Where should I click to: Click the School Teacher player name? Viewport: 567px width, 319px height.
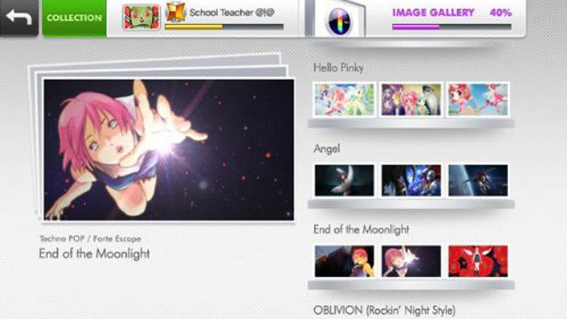pos(232,13)
